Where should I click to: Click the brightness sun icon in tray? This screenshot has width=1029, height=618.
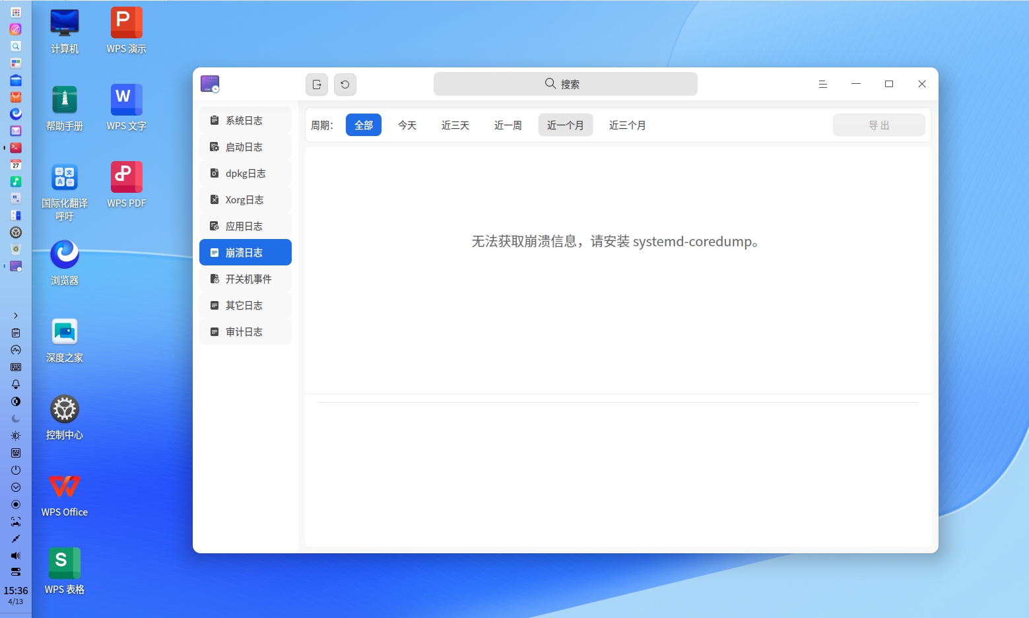(x=16, y=436)
